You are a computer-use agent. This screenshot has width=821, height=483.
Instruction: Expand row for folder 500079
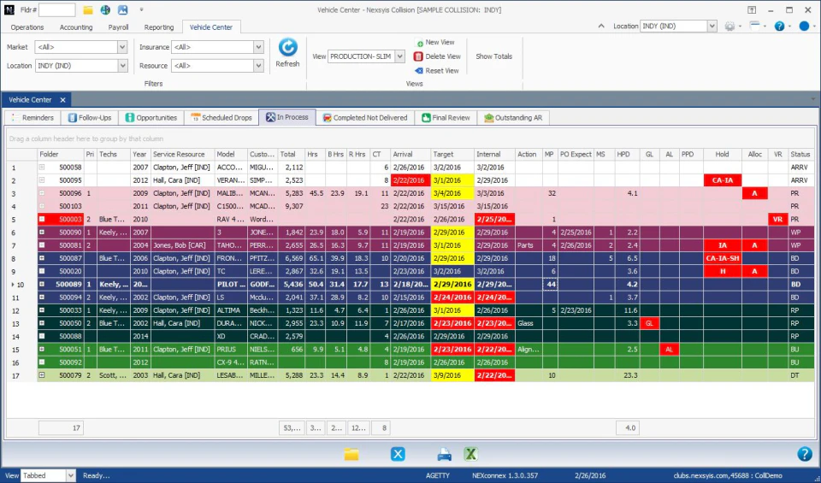(42, 375)
